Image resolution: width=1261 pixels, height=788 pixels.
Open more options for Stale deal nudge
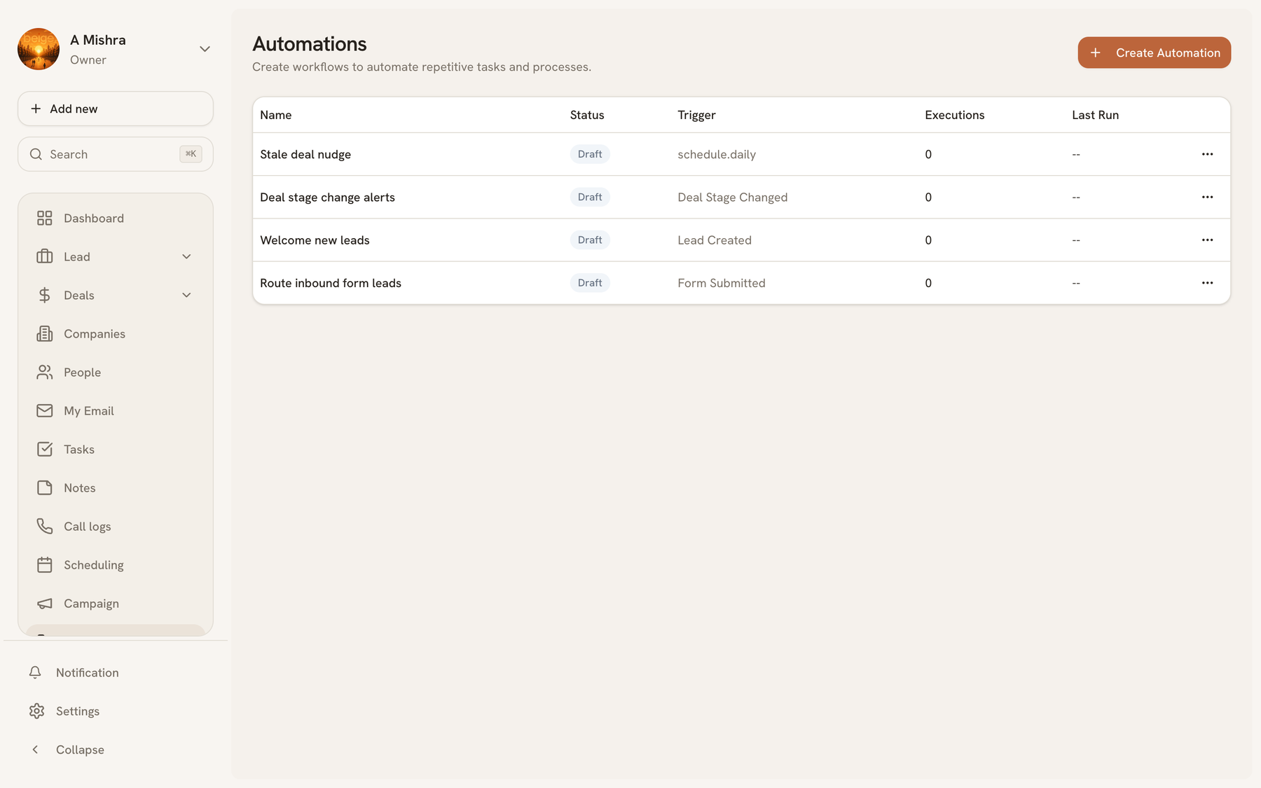tap(1207, 154)
